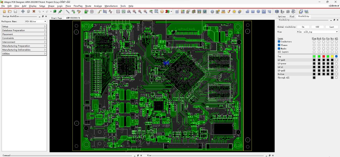Open the FlowPlan menu

(x=78, y=6)
